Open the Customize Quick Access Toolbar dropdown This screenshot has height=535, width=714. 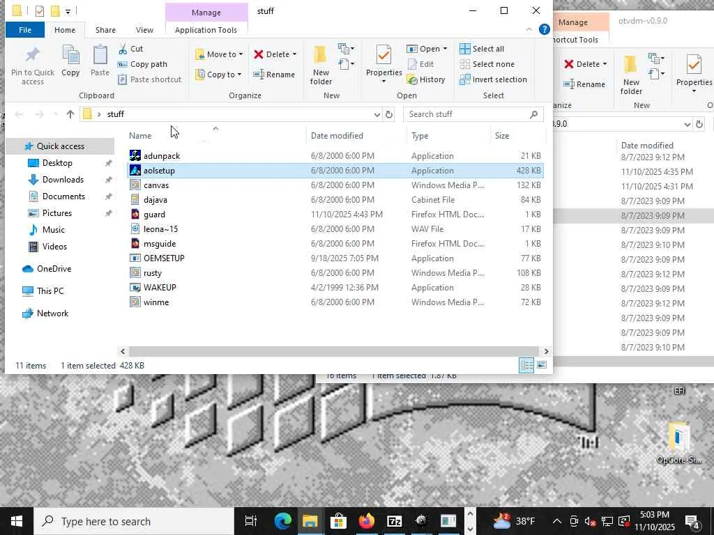coord(68,11)
